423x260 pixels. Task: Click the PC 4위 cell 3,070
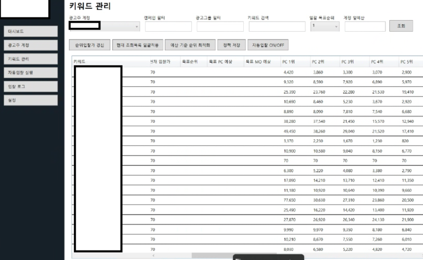click(x=377, y=72)
